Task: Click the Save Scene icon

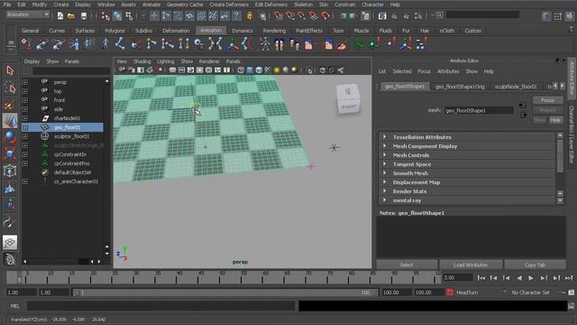Action: coord(84,16)
